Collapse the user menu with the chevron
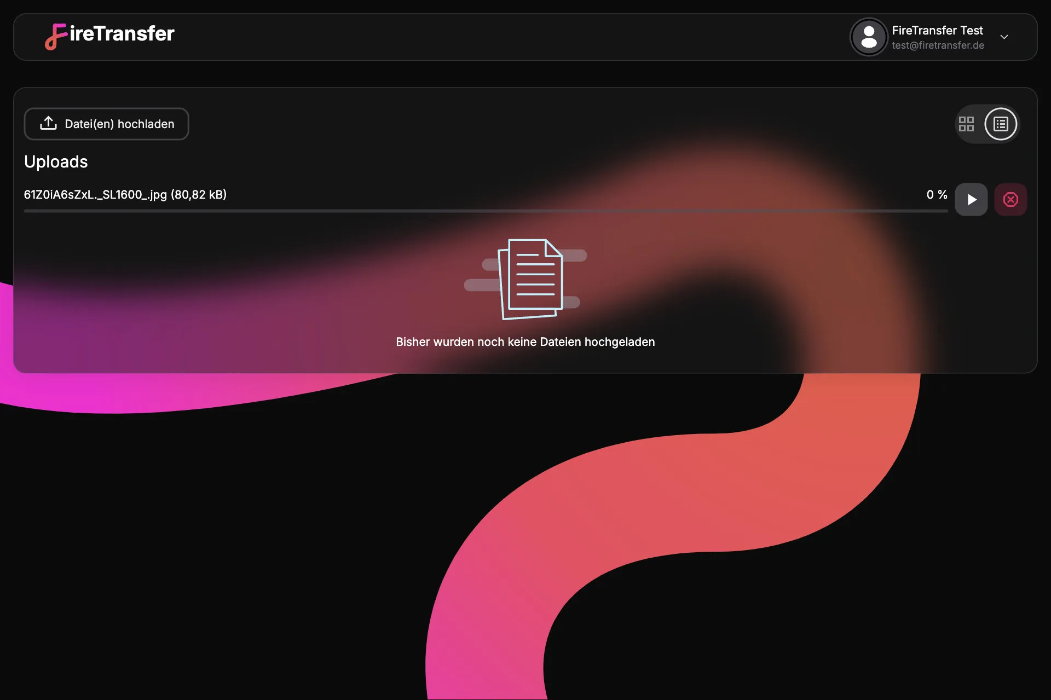 [x=1005, y=37]
